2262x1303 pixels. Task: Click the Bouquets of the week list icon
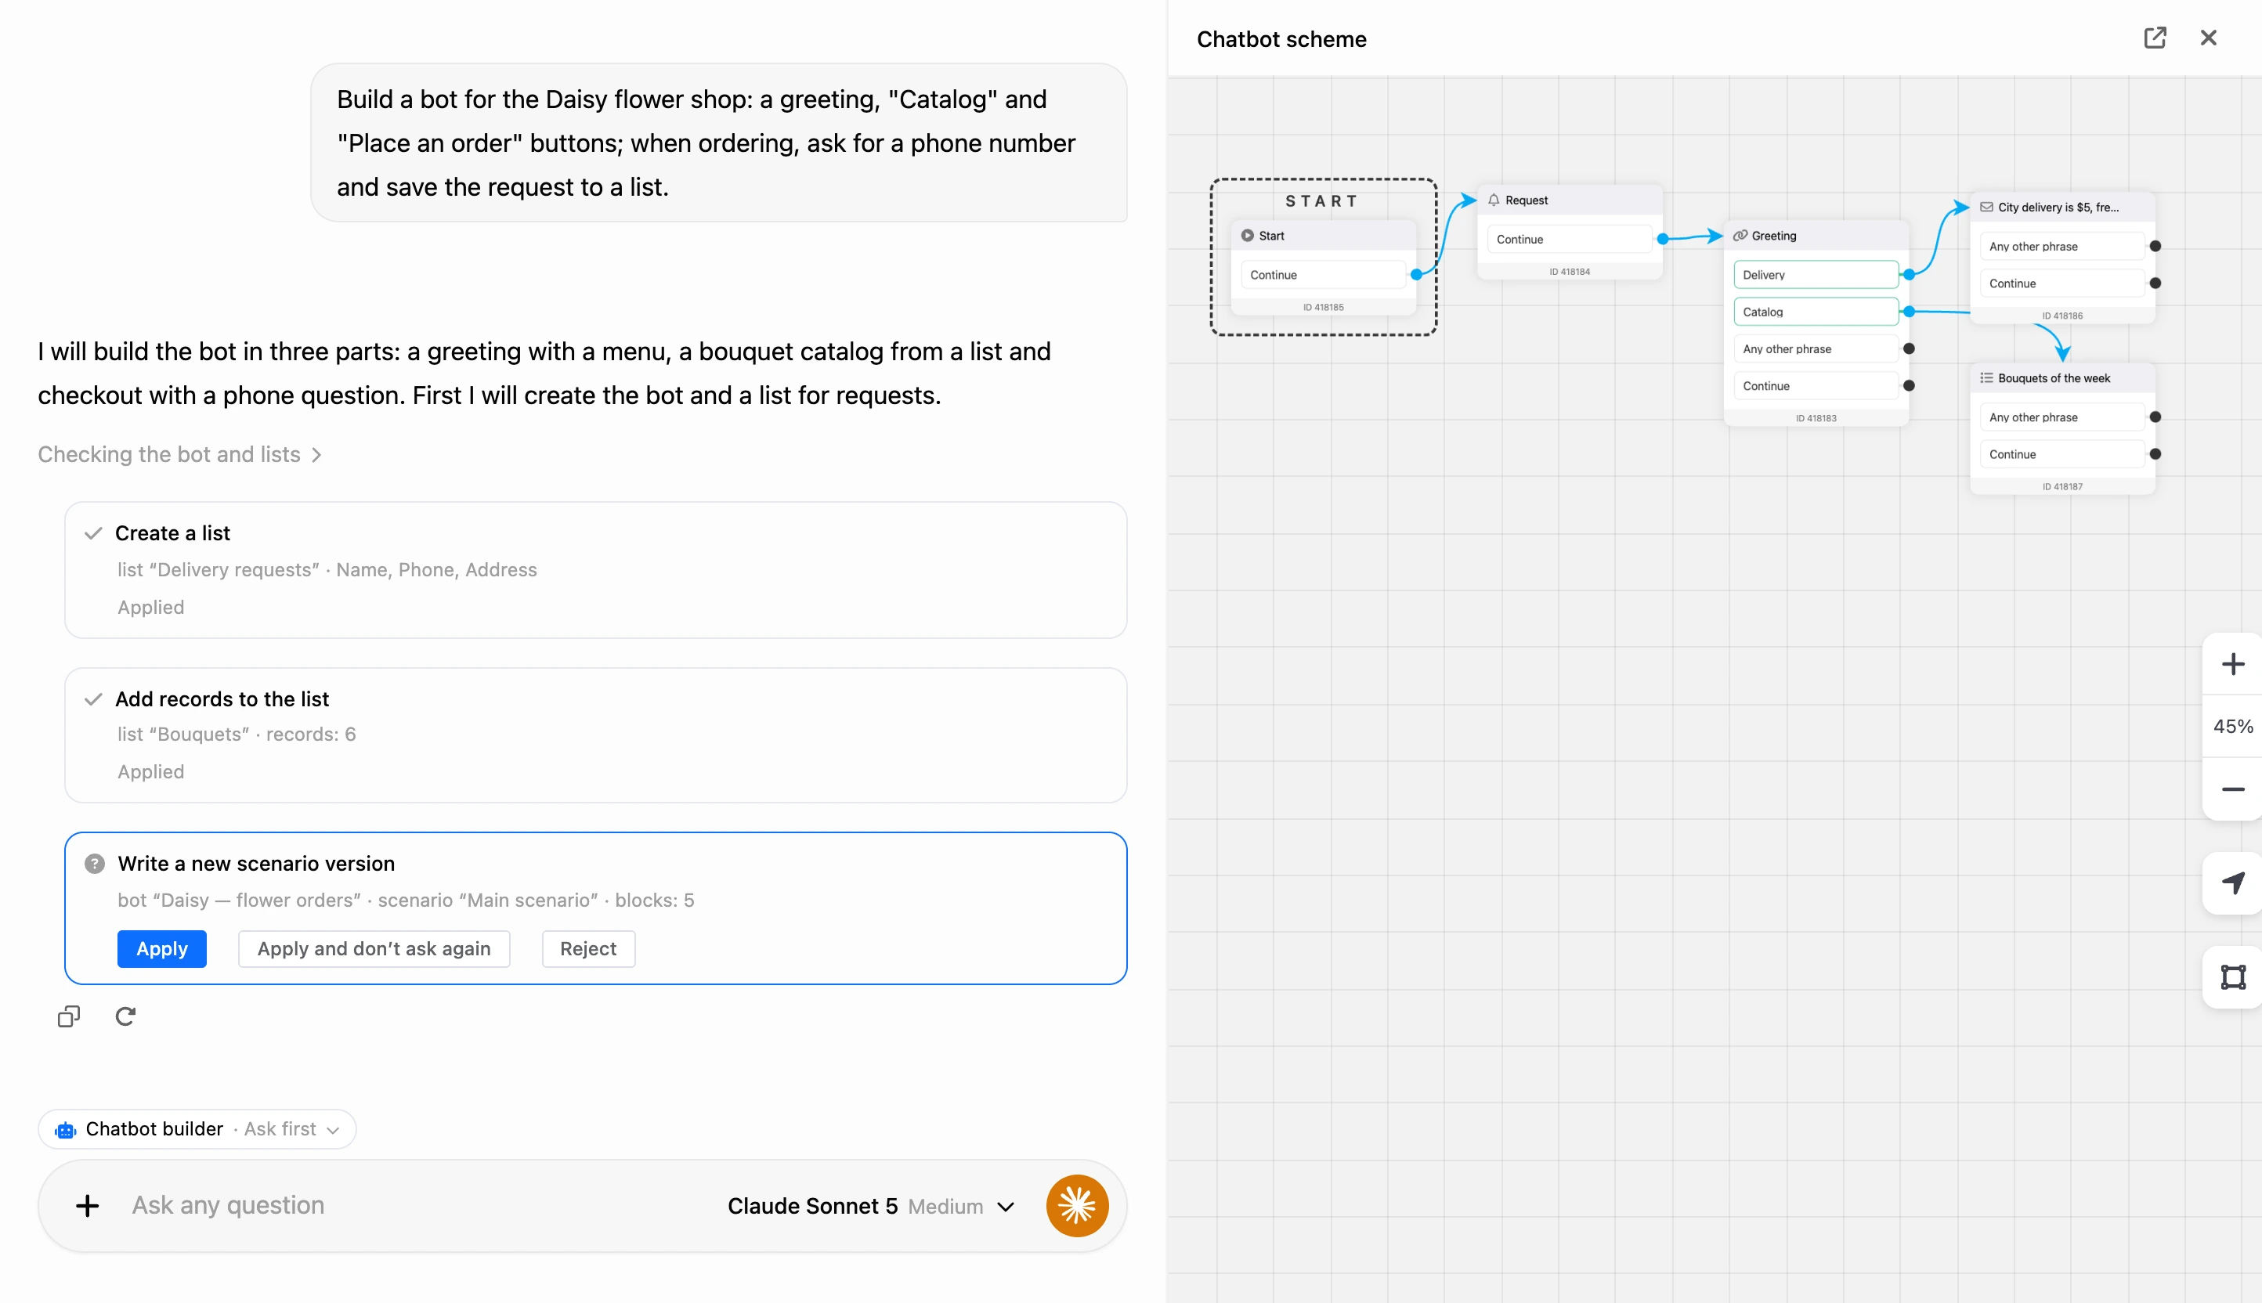(1986, 377)
